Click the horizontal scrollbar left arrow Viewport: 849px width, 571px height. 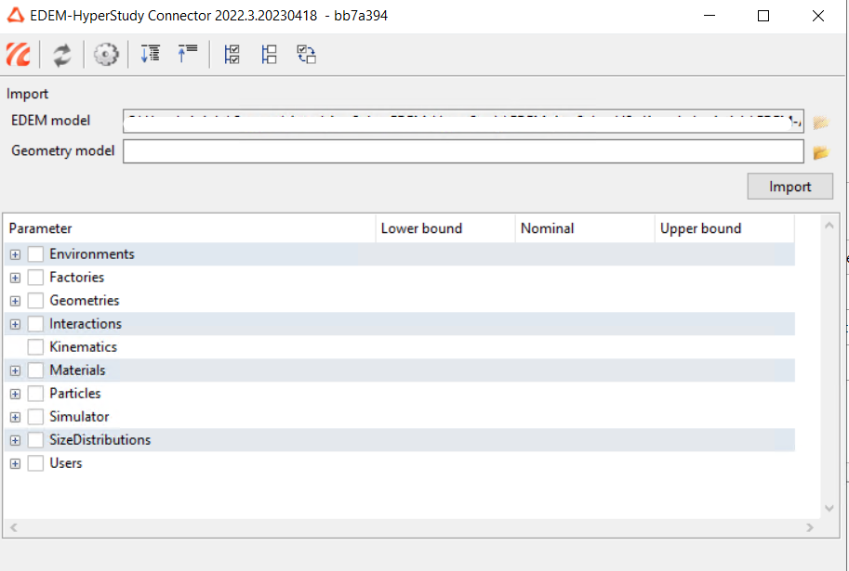pos(14,527)
